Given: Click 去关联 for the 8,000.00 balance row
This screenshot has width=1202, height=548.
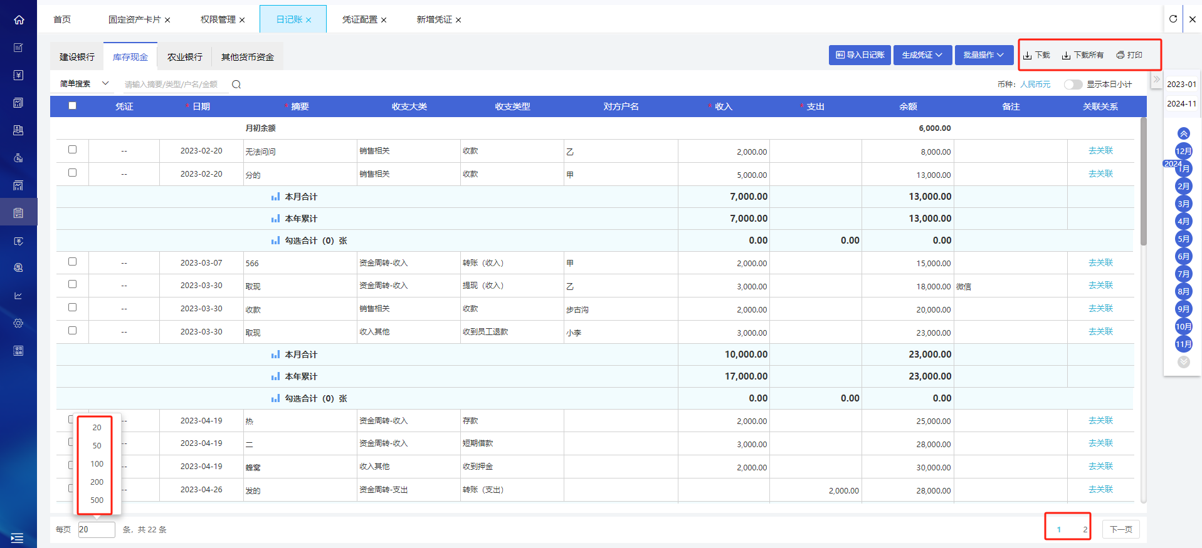Looking at the screenshot, I should click(1100, 151).
